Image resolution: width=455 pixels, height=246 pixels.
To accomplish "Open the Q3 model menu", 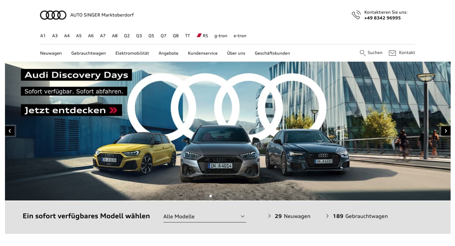I will 139,36.
